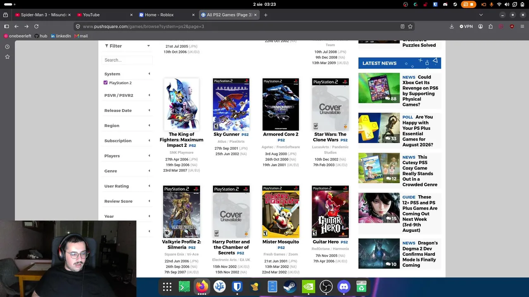Screen dimensions: 529x297
Task: Open the Firefox account menu
Action: pos(480,26)
